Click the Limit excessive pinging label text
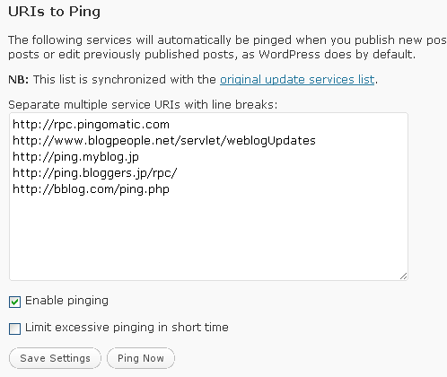The width and height of the screenshot is (447, 377). coord(127,328)
